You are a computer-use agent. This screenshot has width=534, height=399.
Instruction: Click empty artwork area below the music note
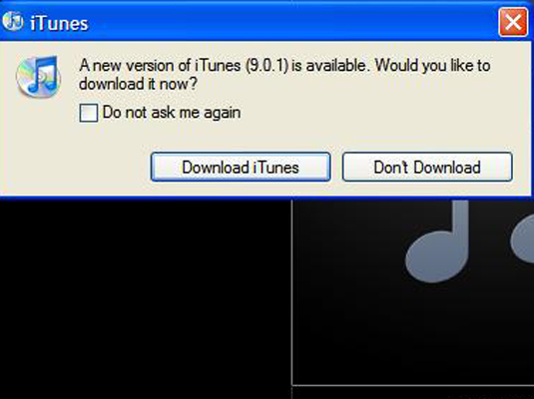(413, 333)
